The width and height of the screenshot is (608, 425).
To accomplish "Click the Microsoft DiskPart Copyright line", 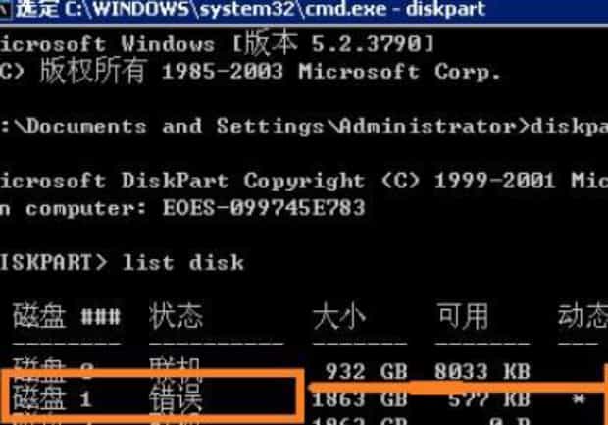I will coord(304,181).
